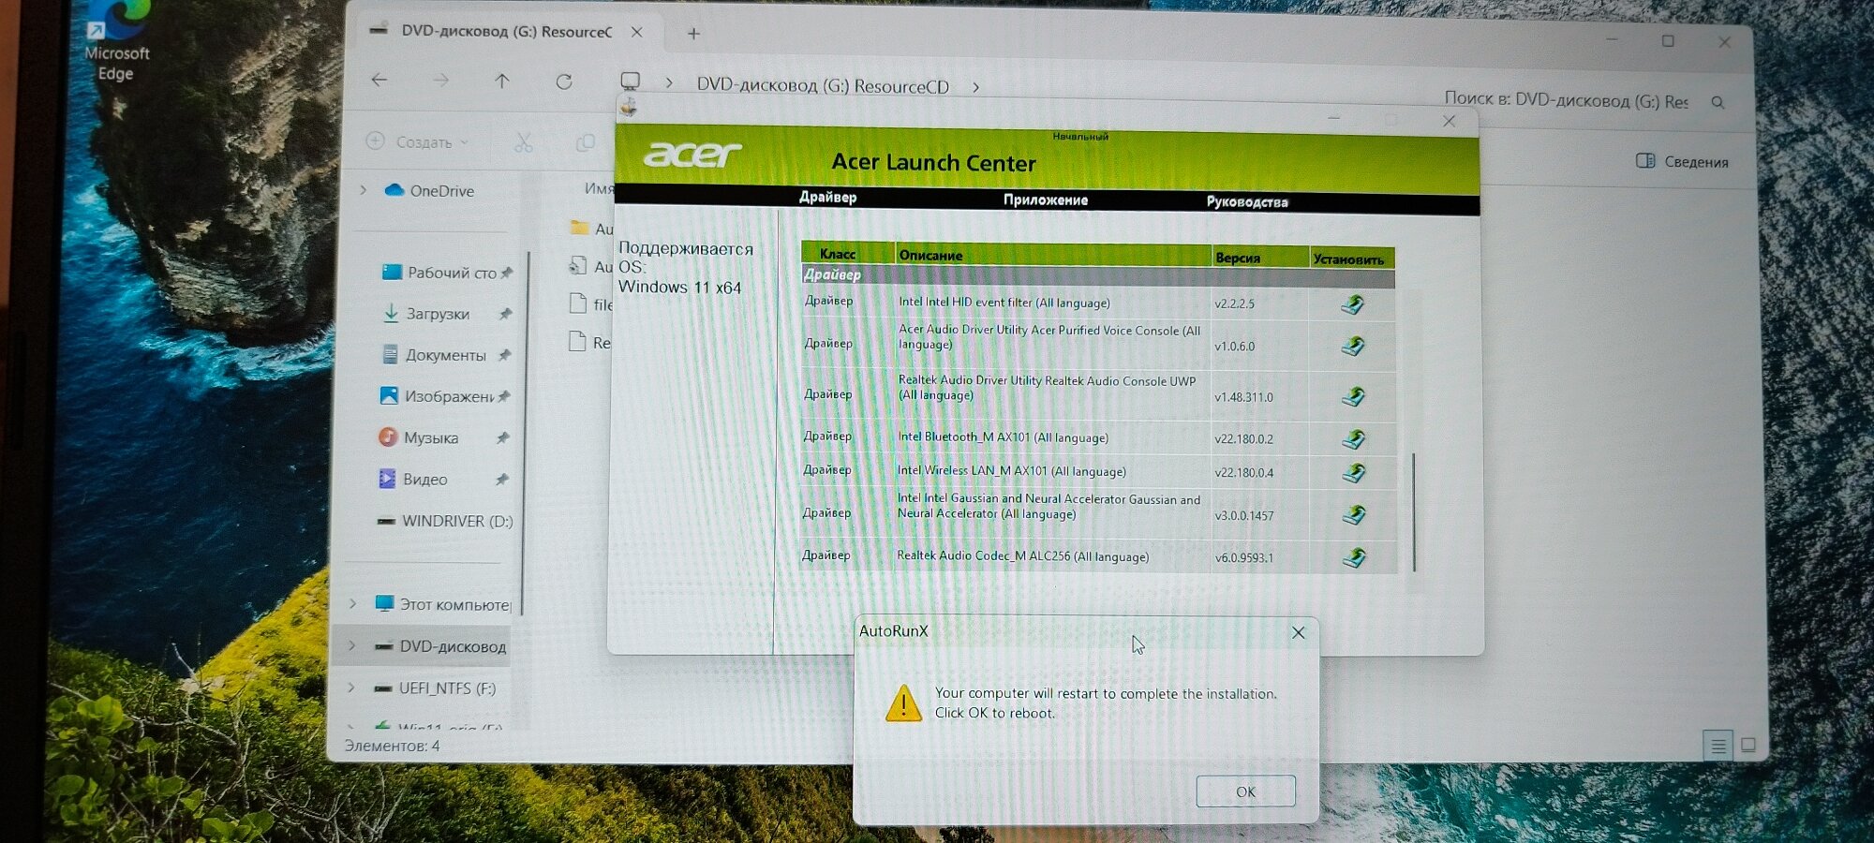This screenshot has width=1874, height=843.
Task: Unpin Музыка pin icon
Action: pos(502,437)
